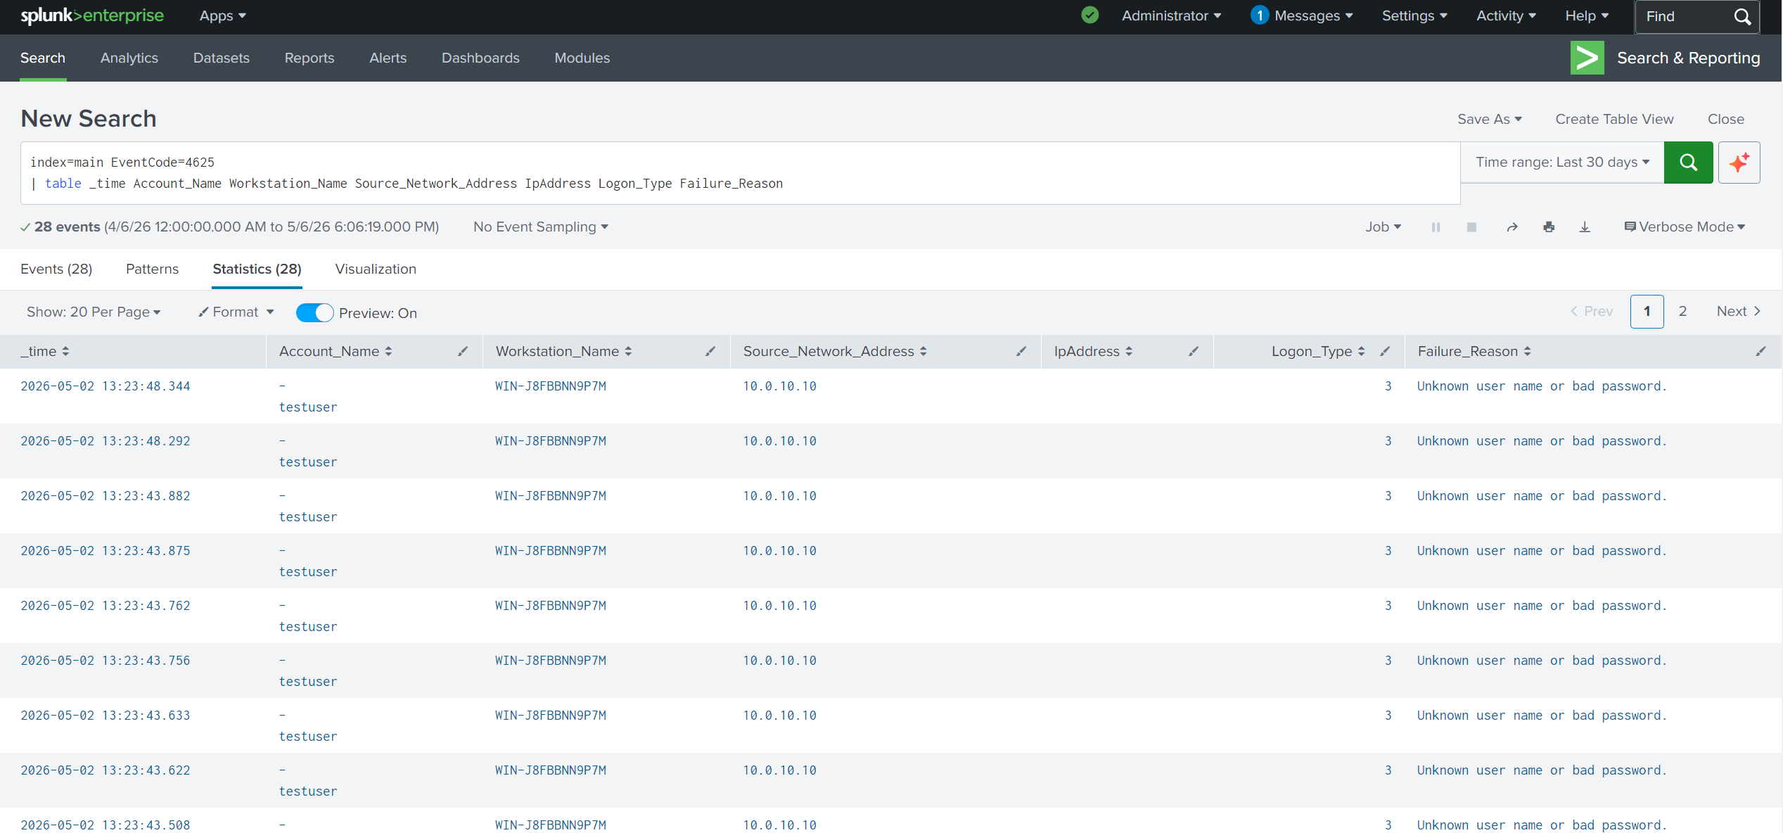
Task: Go to the Reports nav tab
Action: 309,58
